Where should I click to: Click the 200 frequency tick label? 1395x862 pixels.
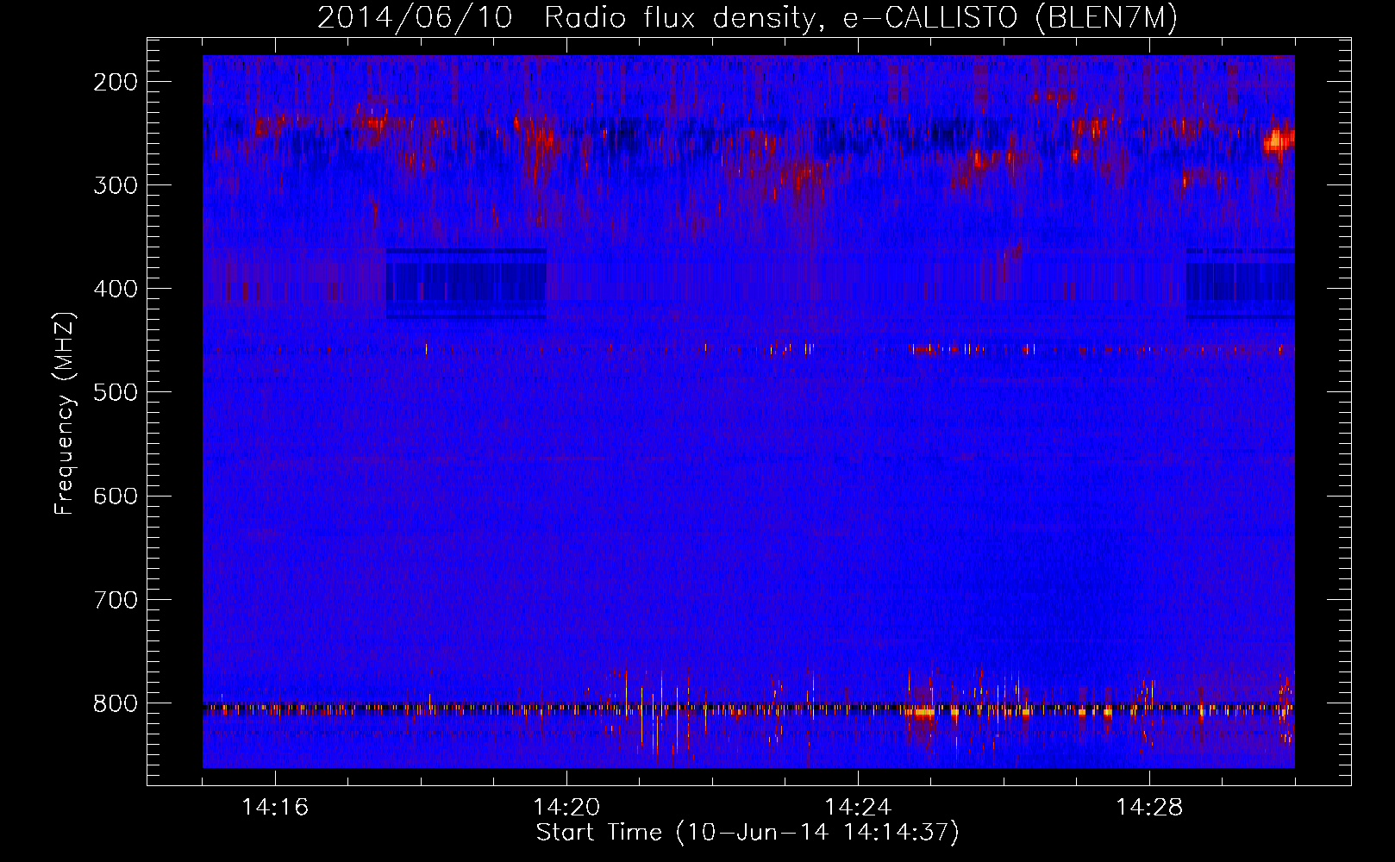click(116, 82)
